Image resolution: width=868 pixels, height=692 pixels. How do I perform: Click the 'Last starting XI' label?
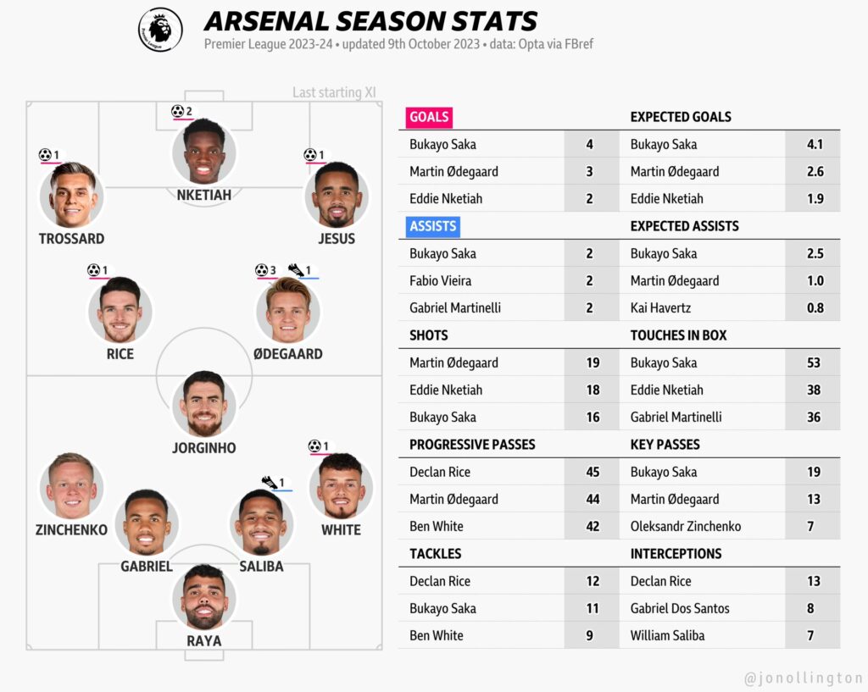334,92
